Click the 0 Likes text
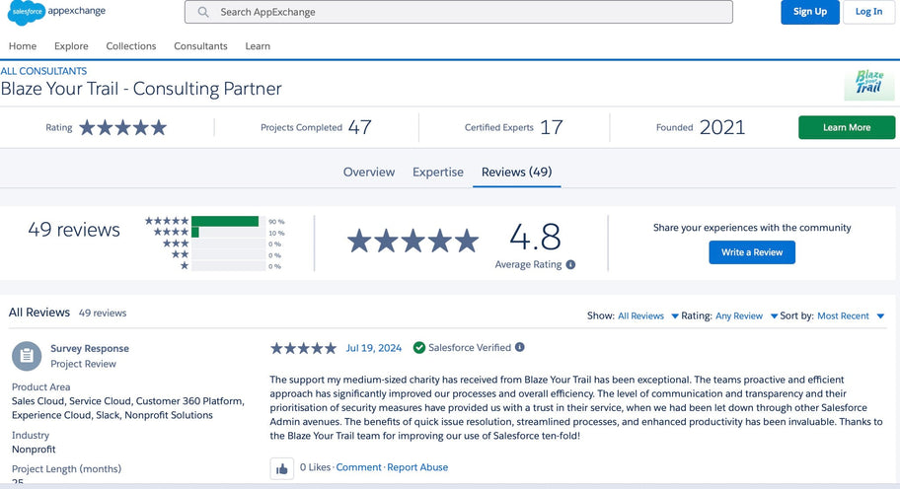 point(315,467)
